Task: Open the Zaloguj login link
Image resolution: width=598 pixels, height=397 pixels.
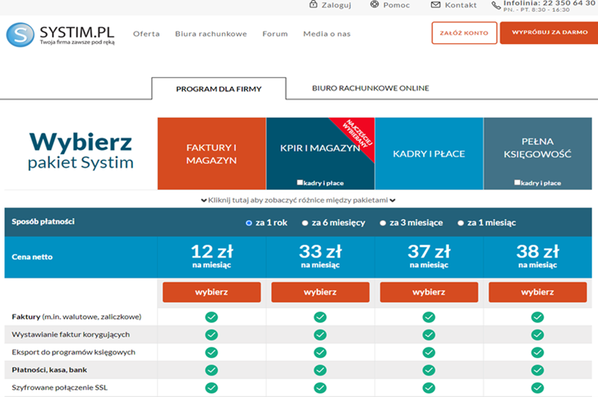Action: (337, 5)
